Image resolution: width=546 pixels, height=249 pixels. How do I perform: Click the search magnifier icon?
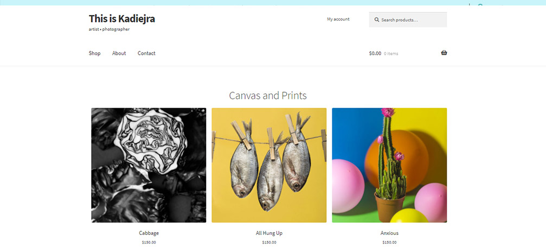[x=377, y=20]
